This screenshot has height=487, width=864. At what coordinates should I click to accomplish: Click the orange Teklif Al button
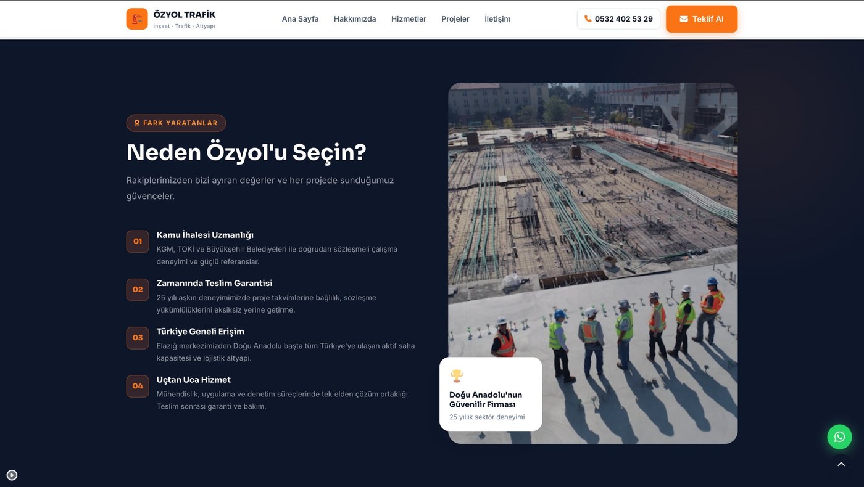[x=701, y=19]
